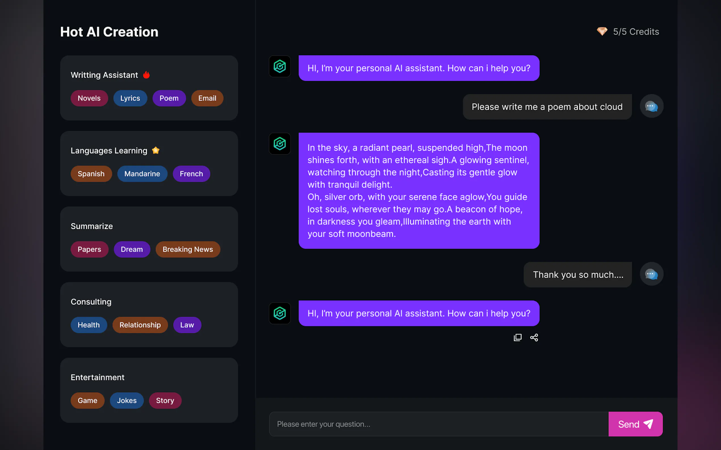Click the AI assistant avatar next to the poem
The height and width of the screenshot is (450, 721).
[279, 144]
